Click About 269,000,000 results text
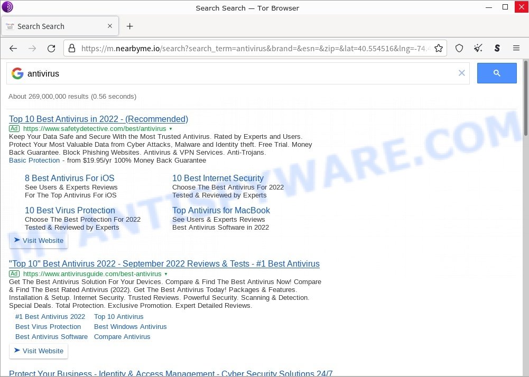The height and width of the screenshot is (377, 529). coord(72,97)
